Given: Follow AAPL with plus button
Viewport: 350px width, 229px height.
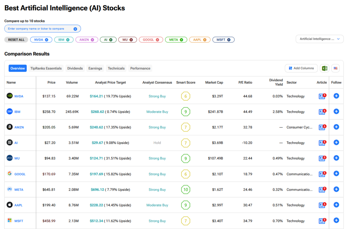Looking at the screenshot, I should coord(336,205).
